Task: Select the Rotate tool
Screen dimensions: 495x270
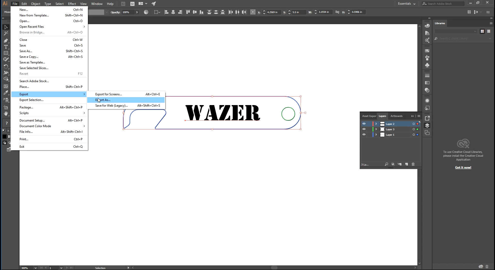Action: 6,66
